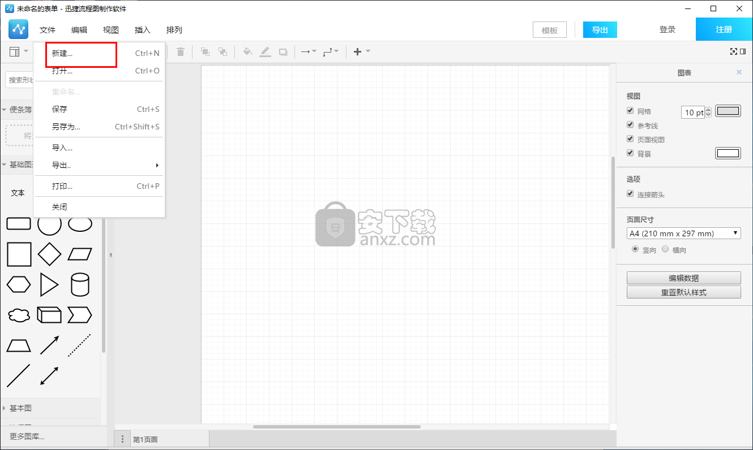Toggle the 参考线 guides checkbox
The height and width of the screenshot is (450, 753).
tap(630, 125)
